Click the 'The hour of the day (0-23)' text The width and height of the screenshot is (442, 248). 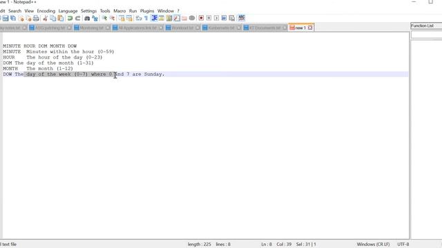(x=64, y=57)
